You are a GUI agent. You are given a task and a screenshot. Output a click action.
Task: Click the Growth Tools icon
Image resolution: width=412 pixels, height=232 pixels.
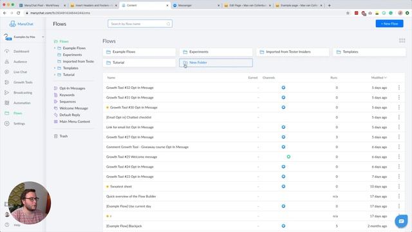tap(7, 82)
